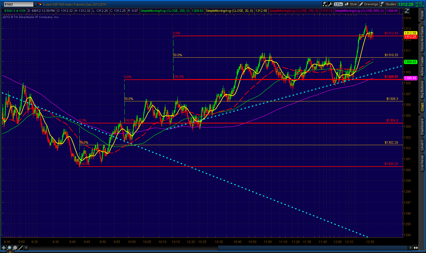Select the trendline drawing tool icon
This screenshot has width=426, height=253.
[x=21, y=248]
